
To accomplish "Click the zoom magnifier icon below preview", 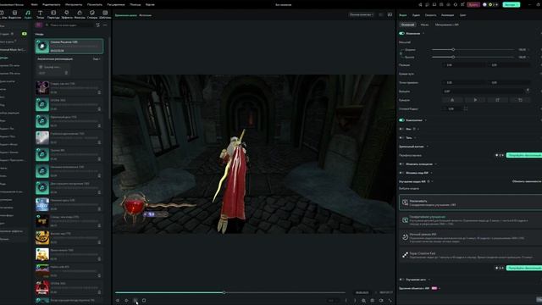I will tap(363, 301).
